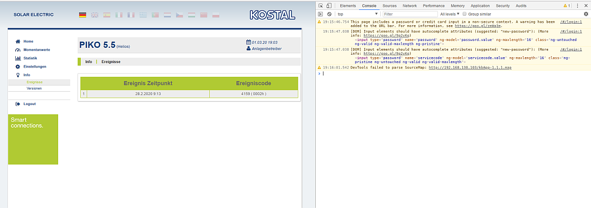This screenshot has height=208, width=591.
Task: Open the Network tab
Action: (x=409, y=5)
